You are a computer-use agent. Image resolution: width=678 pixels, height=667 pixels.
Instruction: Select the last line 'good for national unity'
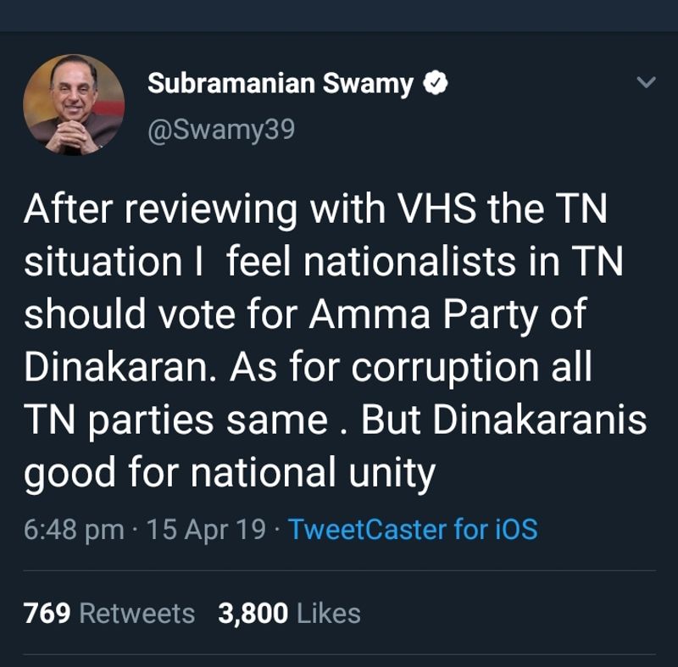pyautogui.click(x=230, y=473)
